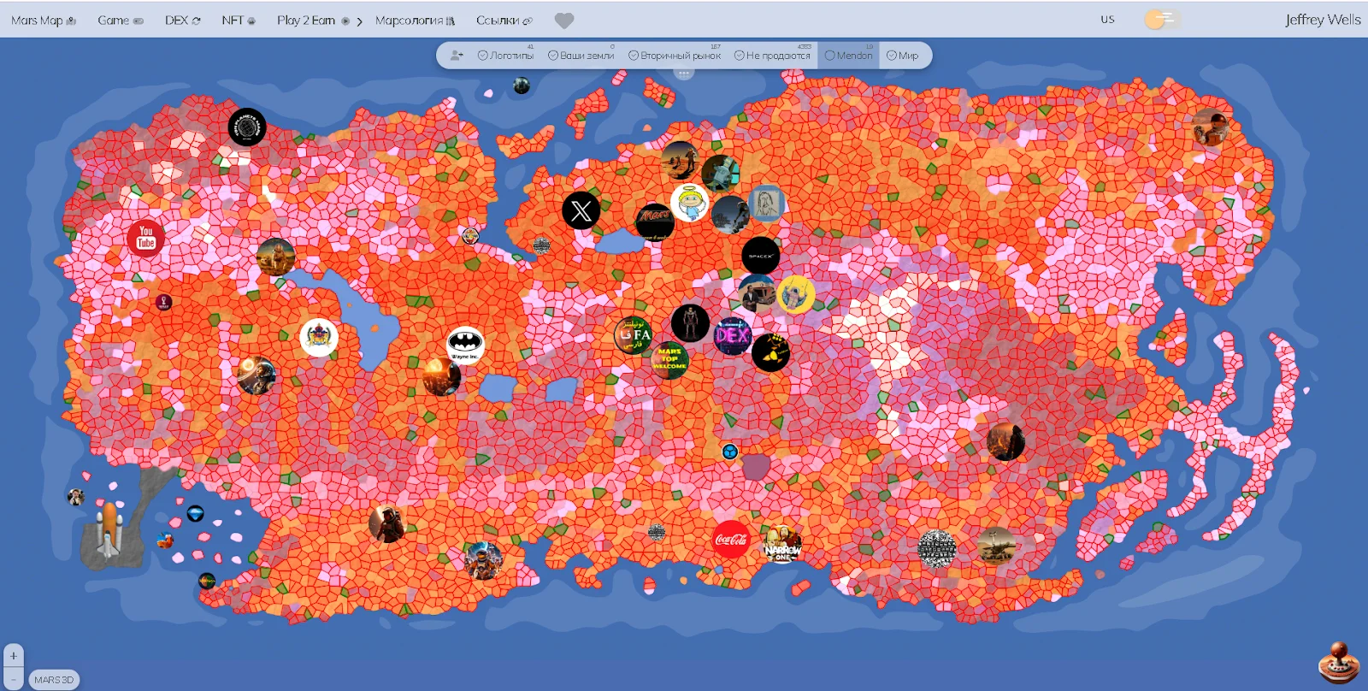Enable the Mendon filter
Screen dimensions: 1368x691
pyautogui.click(x=848, y=56)
